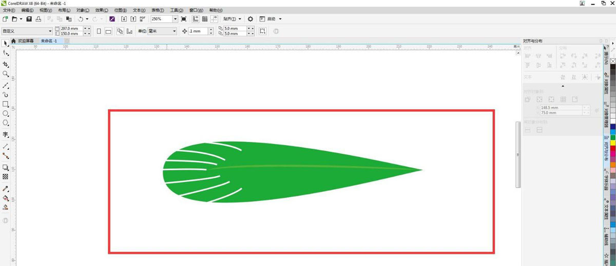Open the 文件 (File) menu

pyautogui.click(x=9, y=10)
